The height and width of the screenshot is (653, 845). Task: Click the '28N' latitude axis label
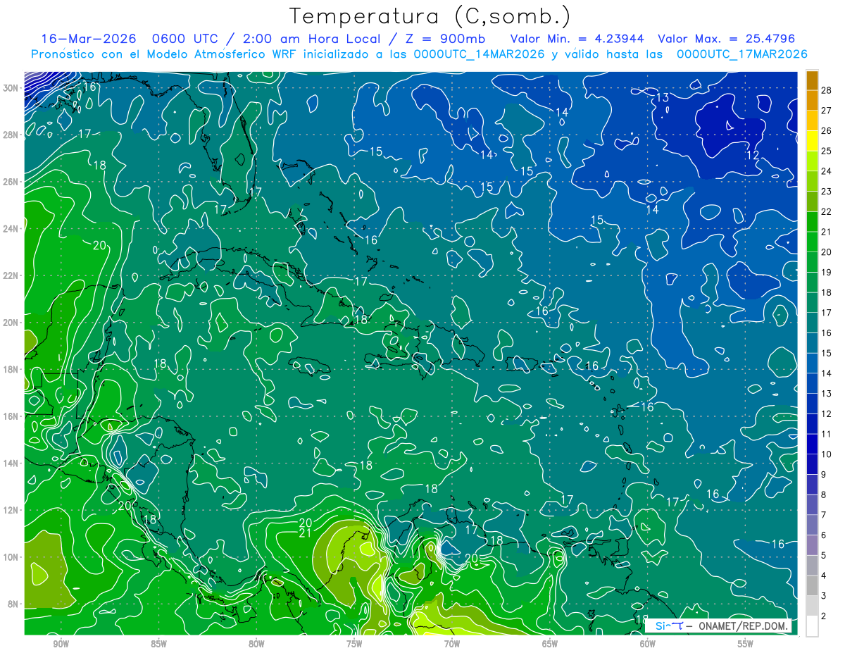11,135
